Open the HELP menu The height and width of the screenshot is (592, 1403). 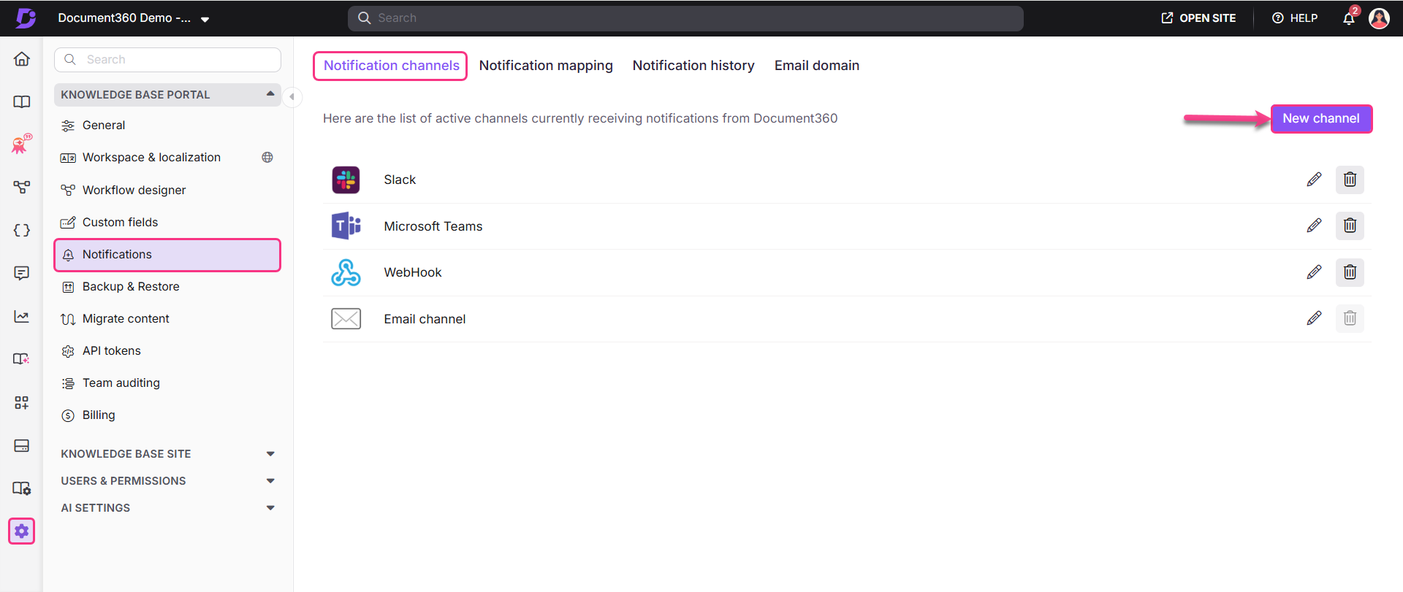point(1295,18)
